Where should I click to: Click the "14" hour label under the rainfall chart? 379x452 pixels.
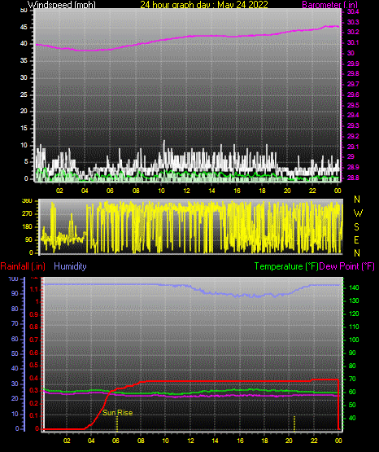pyautogui.click(x=215, y=441)
